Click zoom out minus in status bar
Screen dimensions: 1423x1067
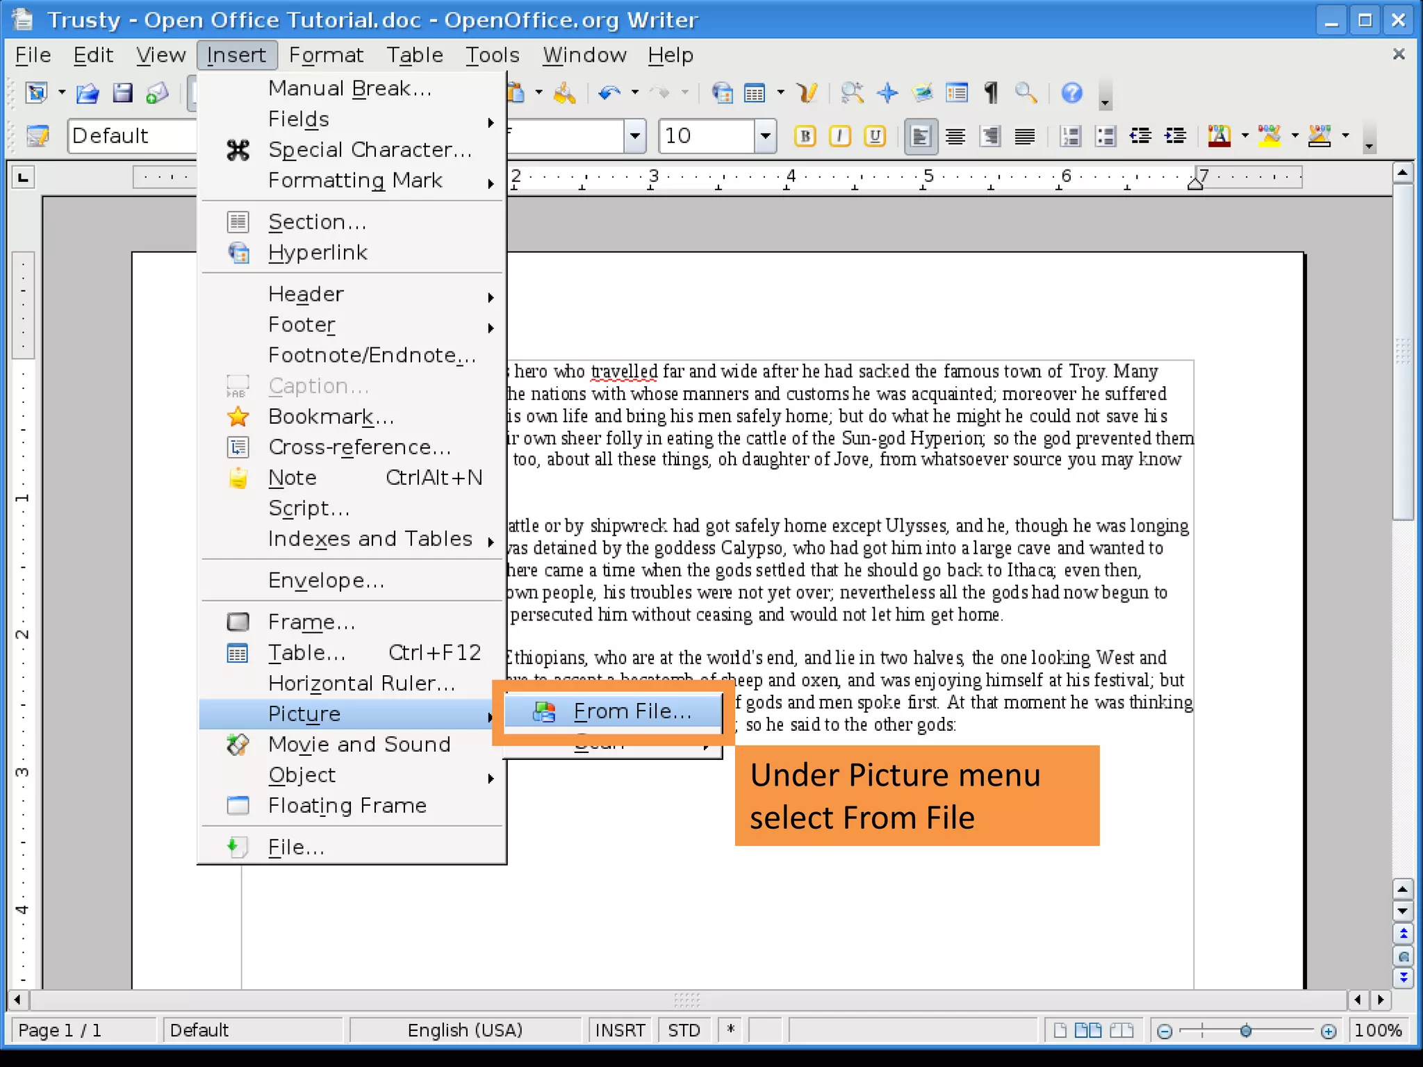1165,1031
